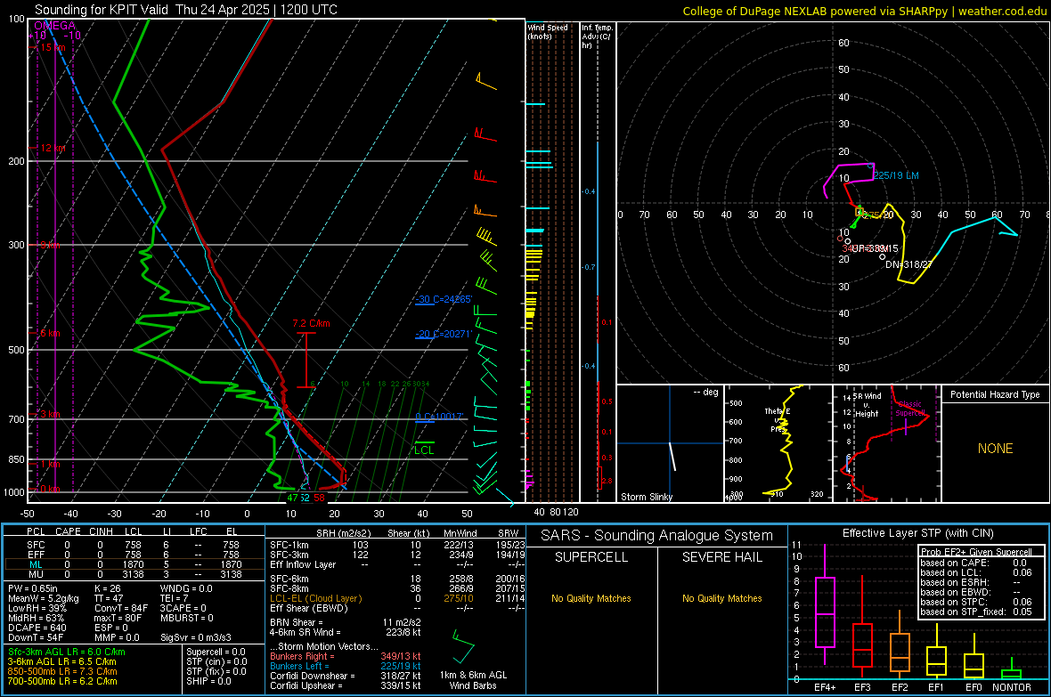Click the 'DN=318/27' hodograph label
Image resolution: width=1051 pixels, height=697 pixels.
[908, 264]
